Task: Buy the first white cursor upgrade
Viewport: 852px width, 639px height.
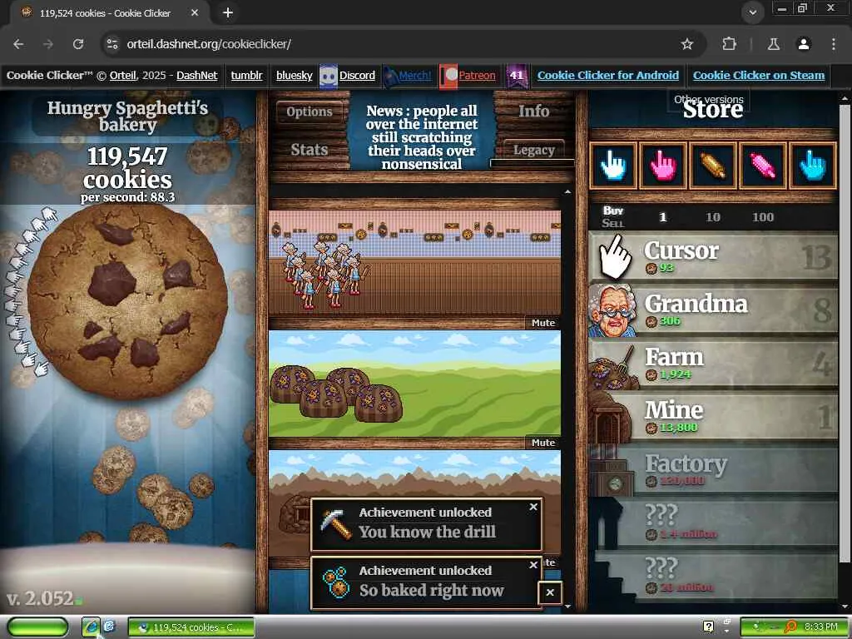Action: coord(613,166)
